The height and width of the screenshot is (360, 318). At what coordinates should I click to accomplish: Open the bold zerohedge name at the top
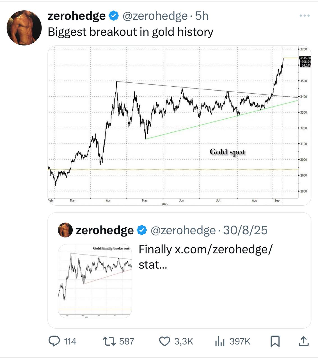click(77, 16)
